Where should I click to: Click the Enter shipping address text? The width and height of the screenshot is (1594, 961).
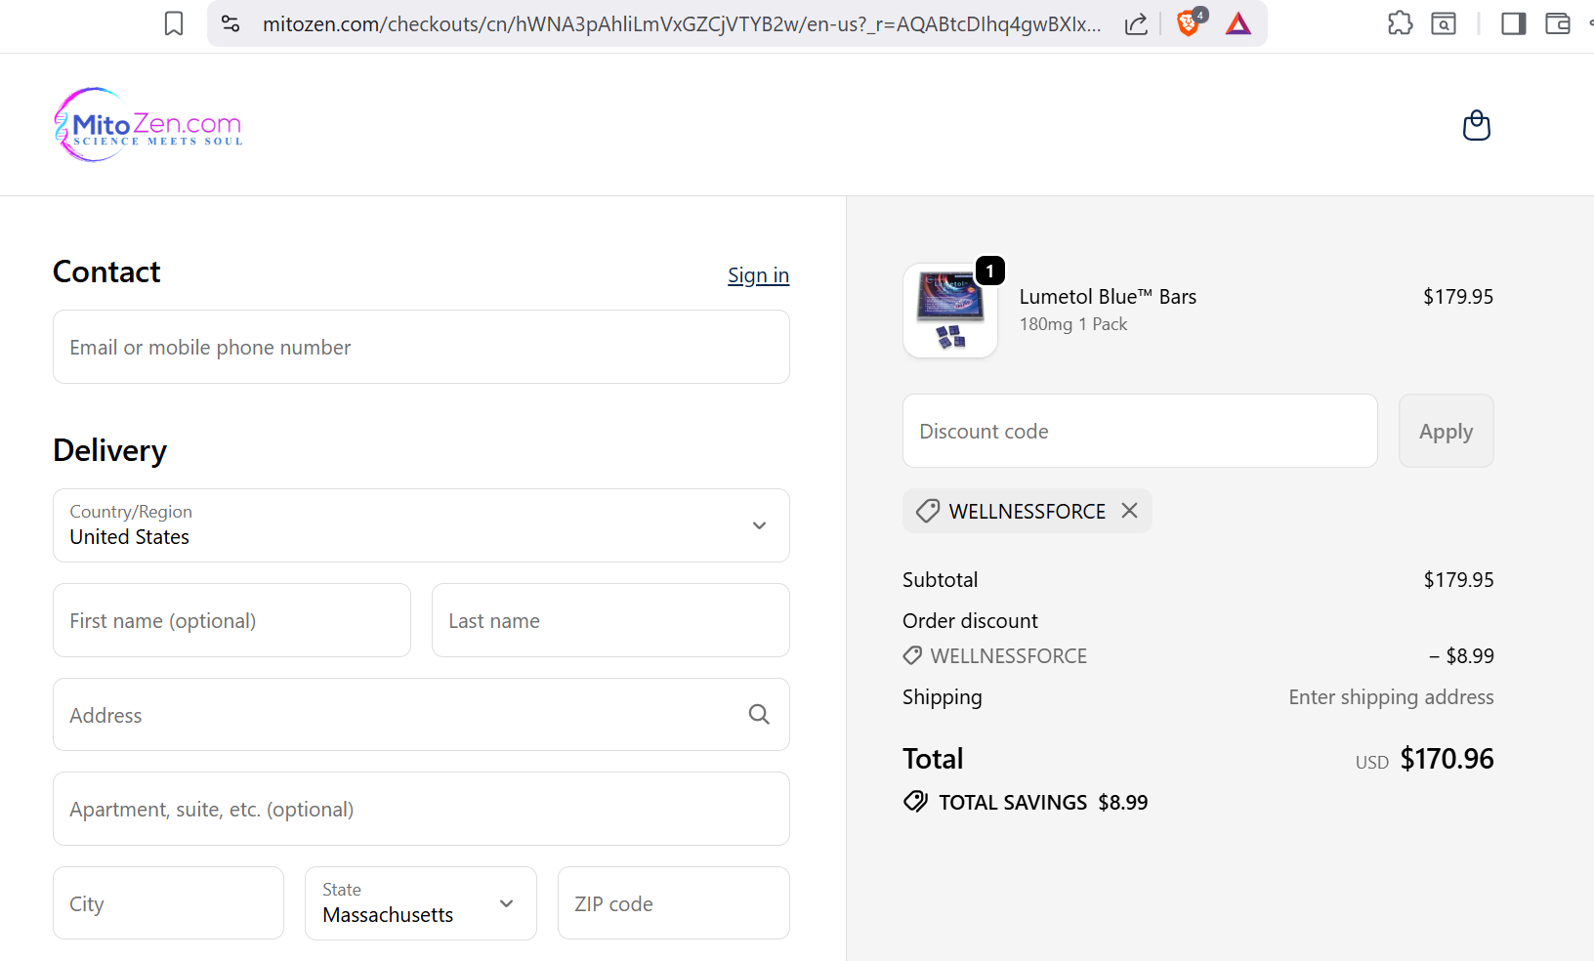pyautogui.click(x=1391, y=697)
